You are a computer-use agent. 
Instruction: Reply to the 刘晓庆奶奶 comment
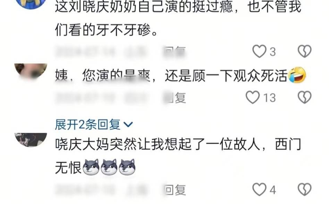coord(175,52)
